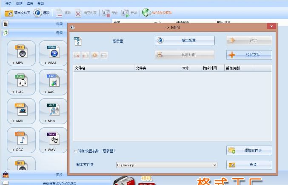Click the clear list icon in the dialog
Viewport: 288px width, 185px height.
point(86,55)
